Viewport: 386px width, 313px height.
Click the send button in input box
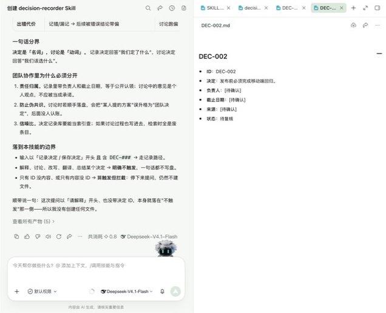(x=175, y=291)
